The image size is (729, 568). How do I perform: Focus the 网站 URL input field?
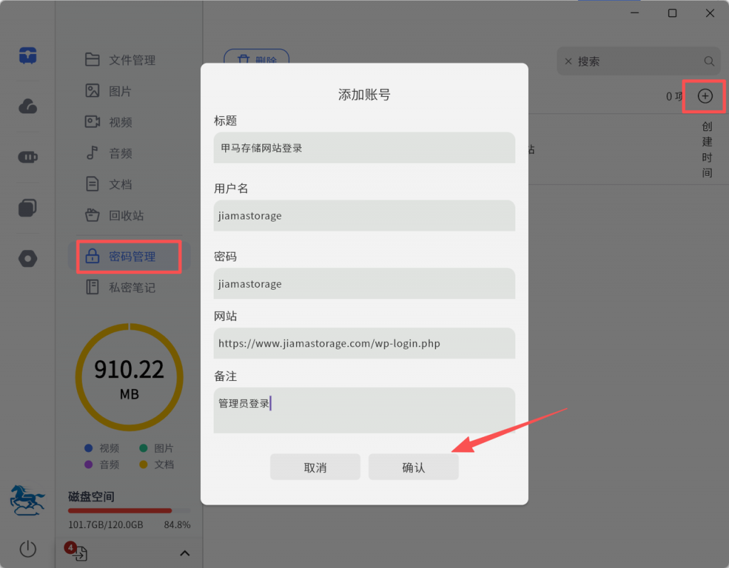364,343
